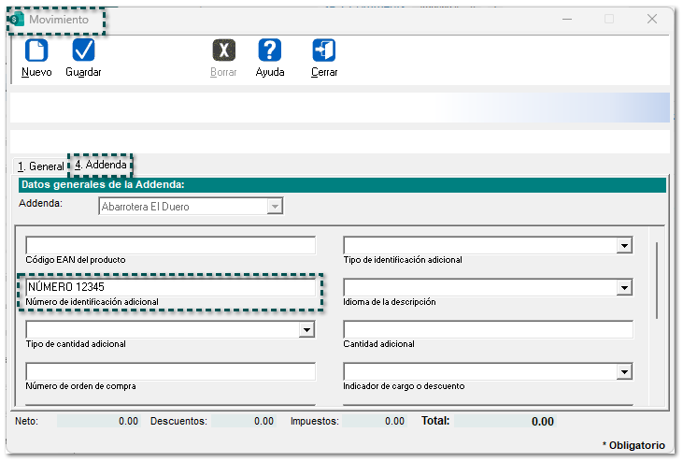Expand the Addenda Abarrotera El Duero dropdown
Image resolution: width=683 pixels, height=462 pixels.
point(274,207)
